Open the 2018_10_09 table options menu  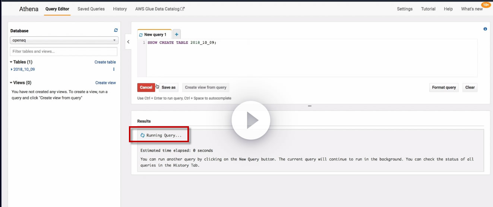point(114,69)
